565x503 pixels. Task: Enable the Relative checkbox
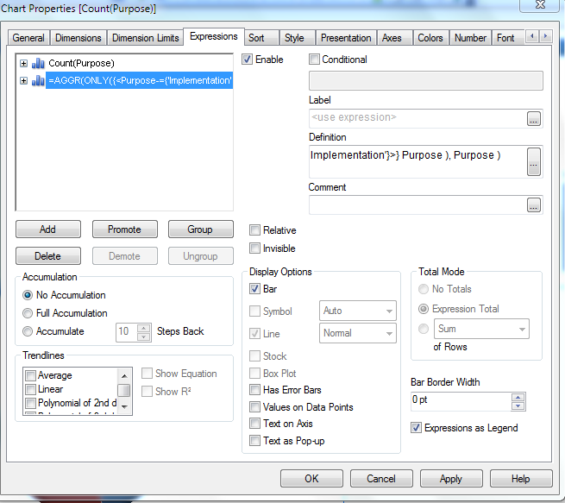(x=254, y=229)
